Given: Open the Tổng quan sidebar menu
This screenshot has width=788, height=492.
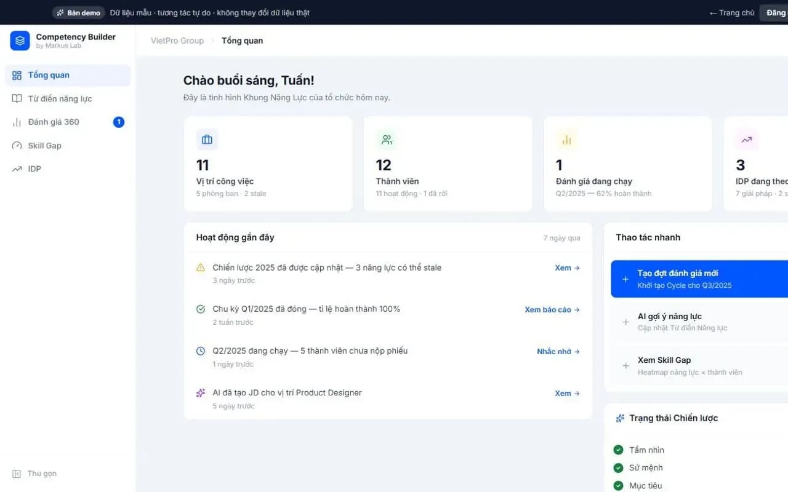Looking at the screenshot, I should (68, 75).
